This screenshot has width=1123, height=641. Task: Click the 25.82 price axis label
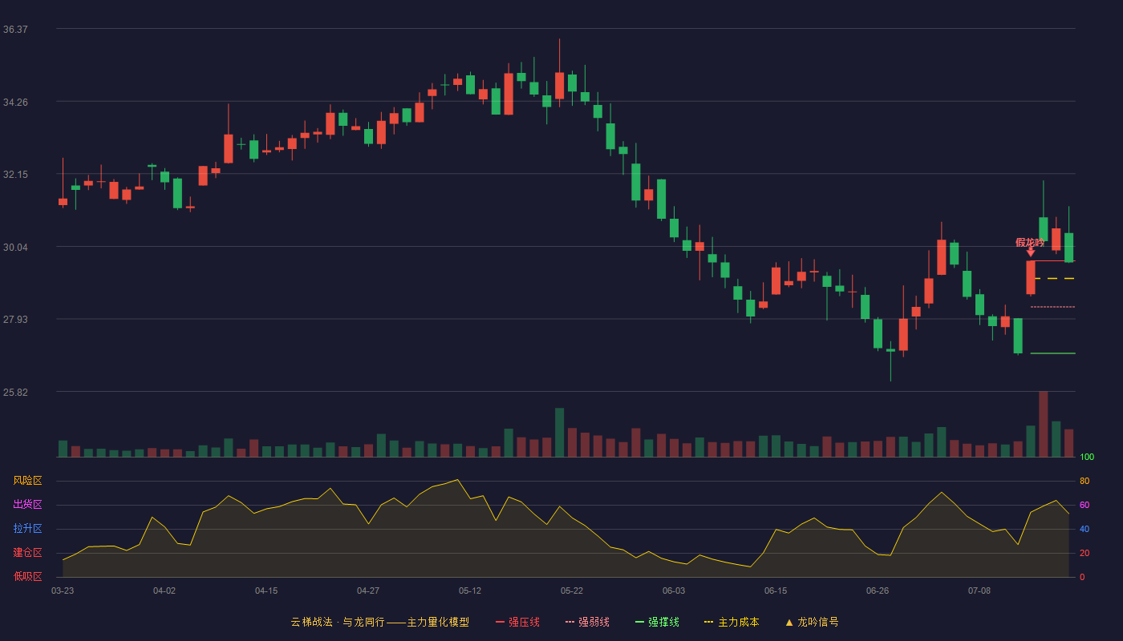15,393
